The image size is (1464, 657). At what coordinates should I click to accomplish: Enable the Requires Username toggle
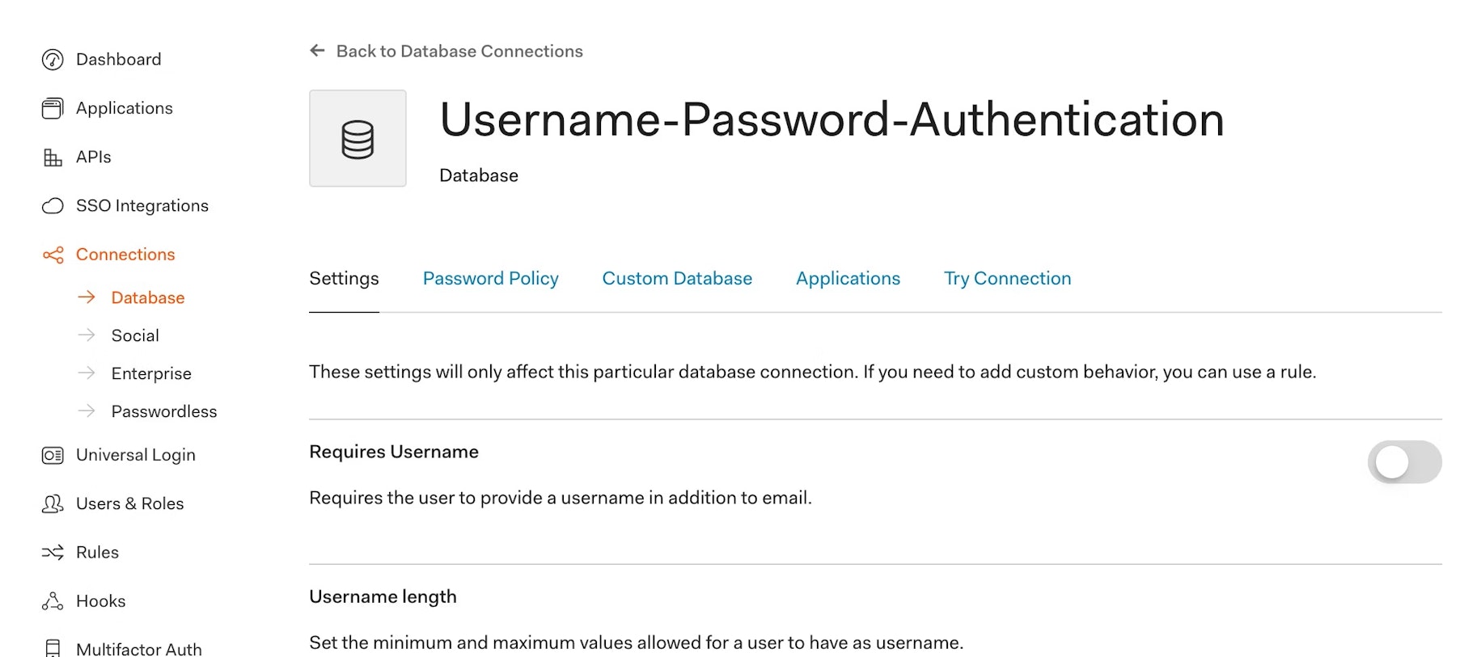click(1404, 462)
